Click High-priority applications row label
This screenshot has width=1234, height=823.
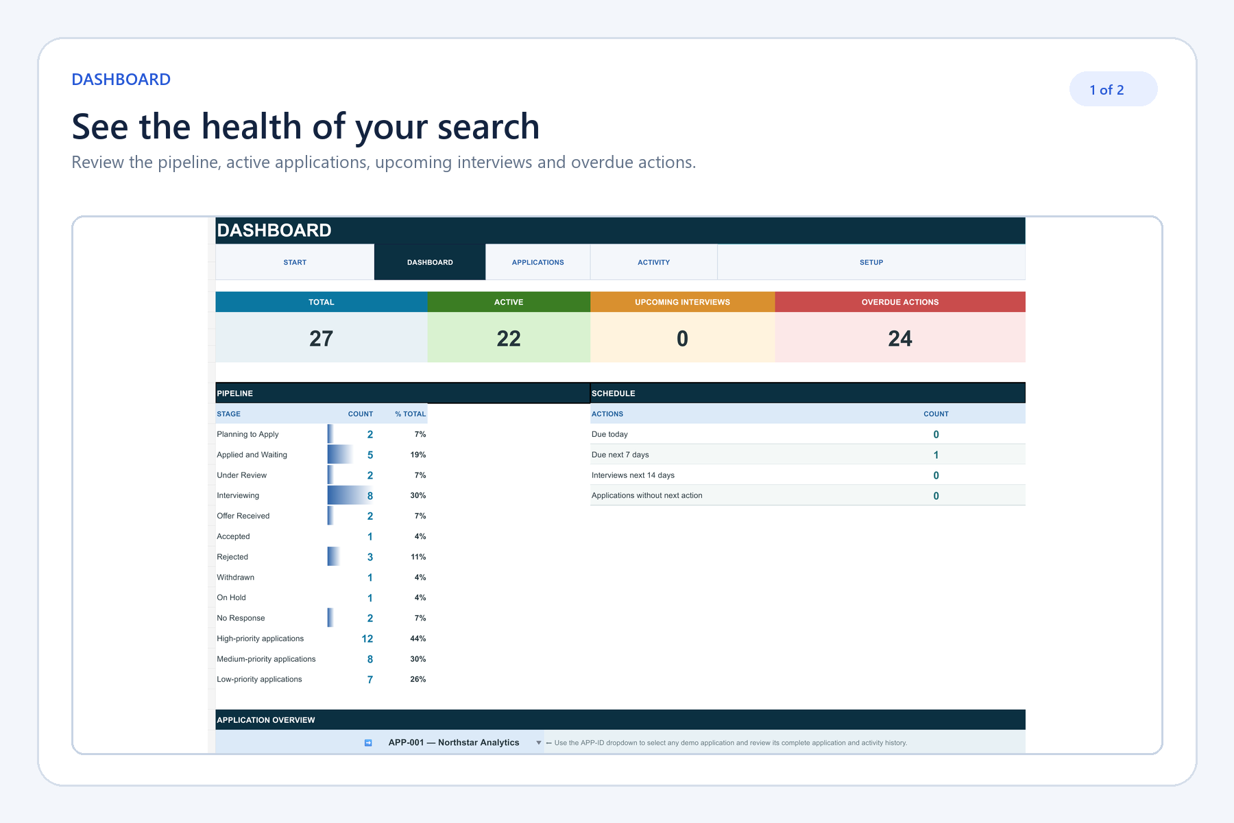[260, 639]
